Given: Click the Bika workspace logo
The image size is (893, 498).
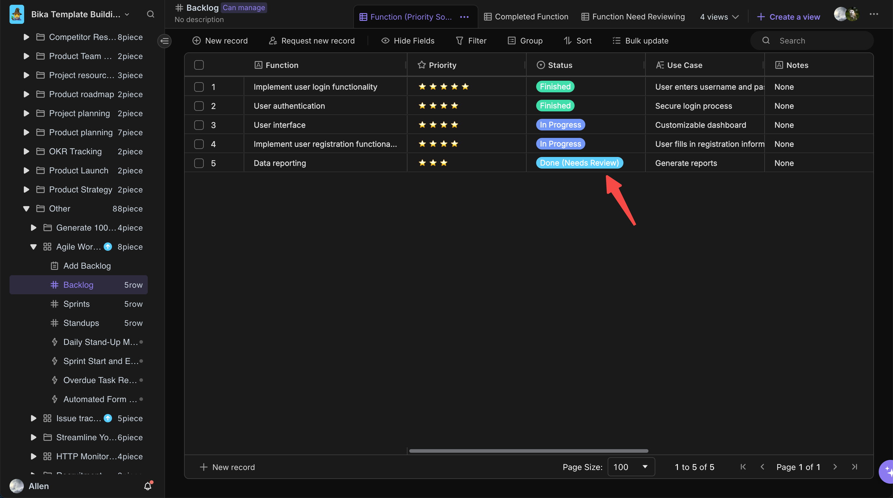Looking at the screenshot, I should [17, 14].
